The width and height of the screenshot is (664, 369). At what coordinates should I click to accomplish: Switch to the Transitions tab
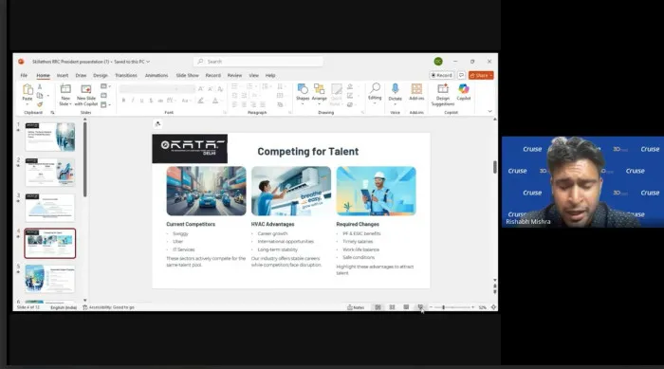(126, 75)
